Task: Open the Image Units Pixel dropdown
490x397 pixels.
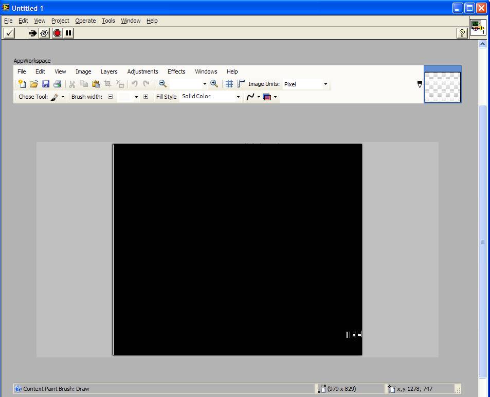Action: [x=325, y=84]
